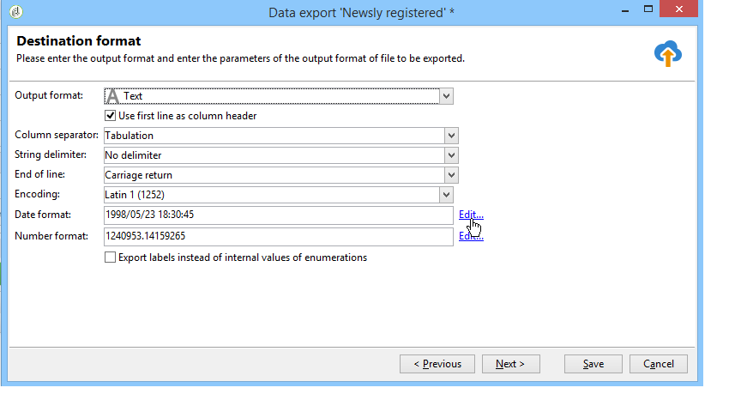Click the 'Destination format' heading
The width and height of the screenshot is (729, 412).
click(x=79, y=41)
